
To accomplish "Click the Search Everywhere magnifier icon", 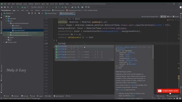I will pos(89,7).
